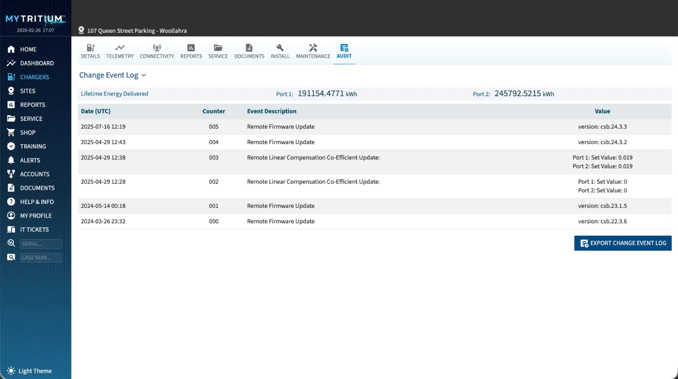Click counter 002 cell
Image resolution: width=678 pixels, height=379 pixels.
[214, 182]
